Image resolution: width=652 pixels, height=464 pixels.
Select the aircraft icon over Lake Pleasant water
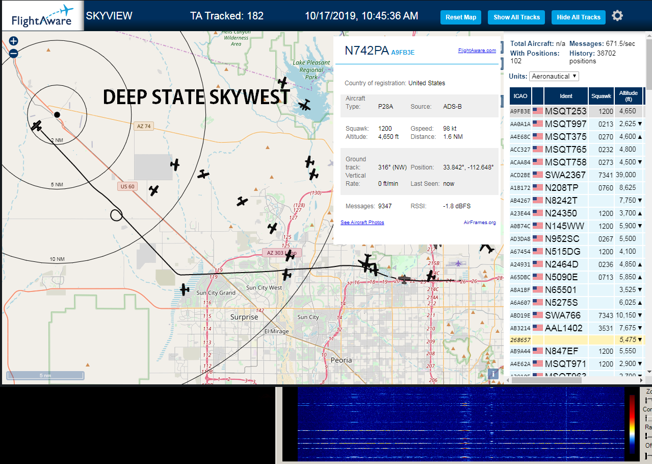coord(305,105)
